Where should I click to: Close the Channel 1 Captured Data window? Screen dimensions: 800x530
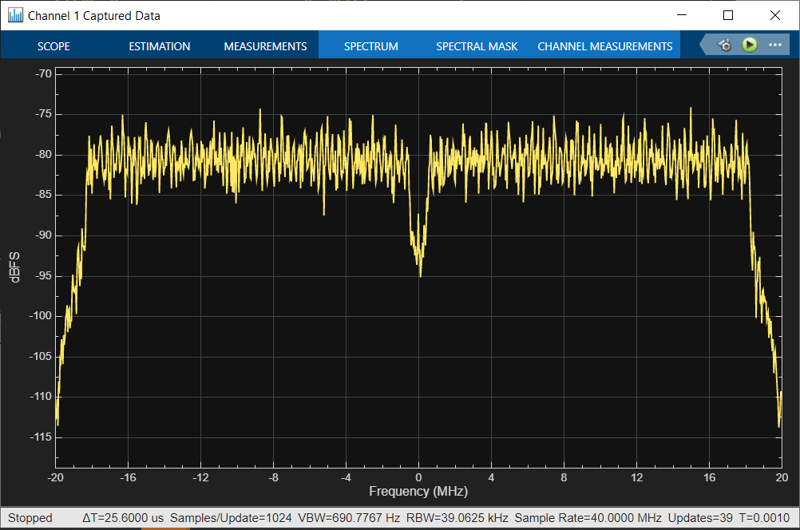coord(774,15)
